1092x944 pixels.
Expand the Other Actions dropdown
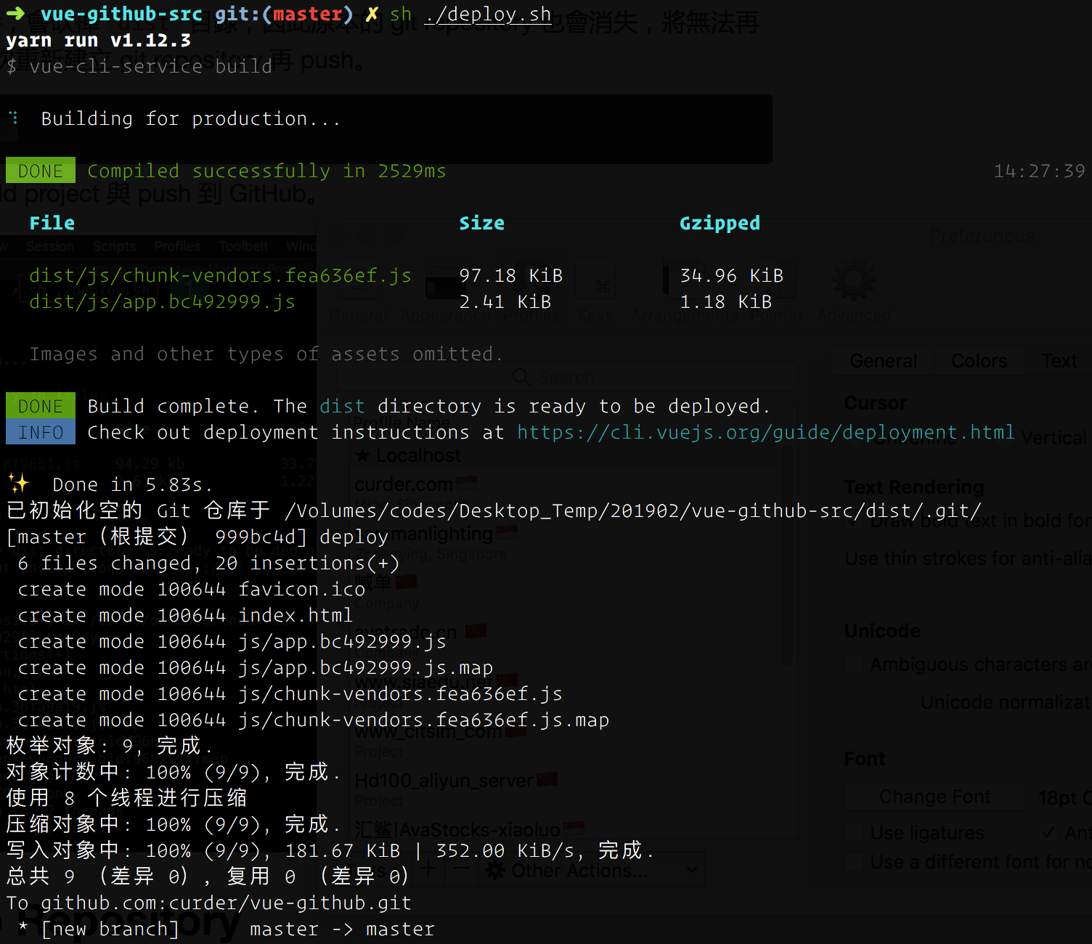592,870
